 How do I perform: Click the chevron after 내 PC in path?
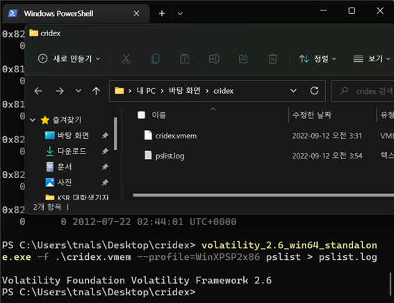[x=162, y=91]
